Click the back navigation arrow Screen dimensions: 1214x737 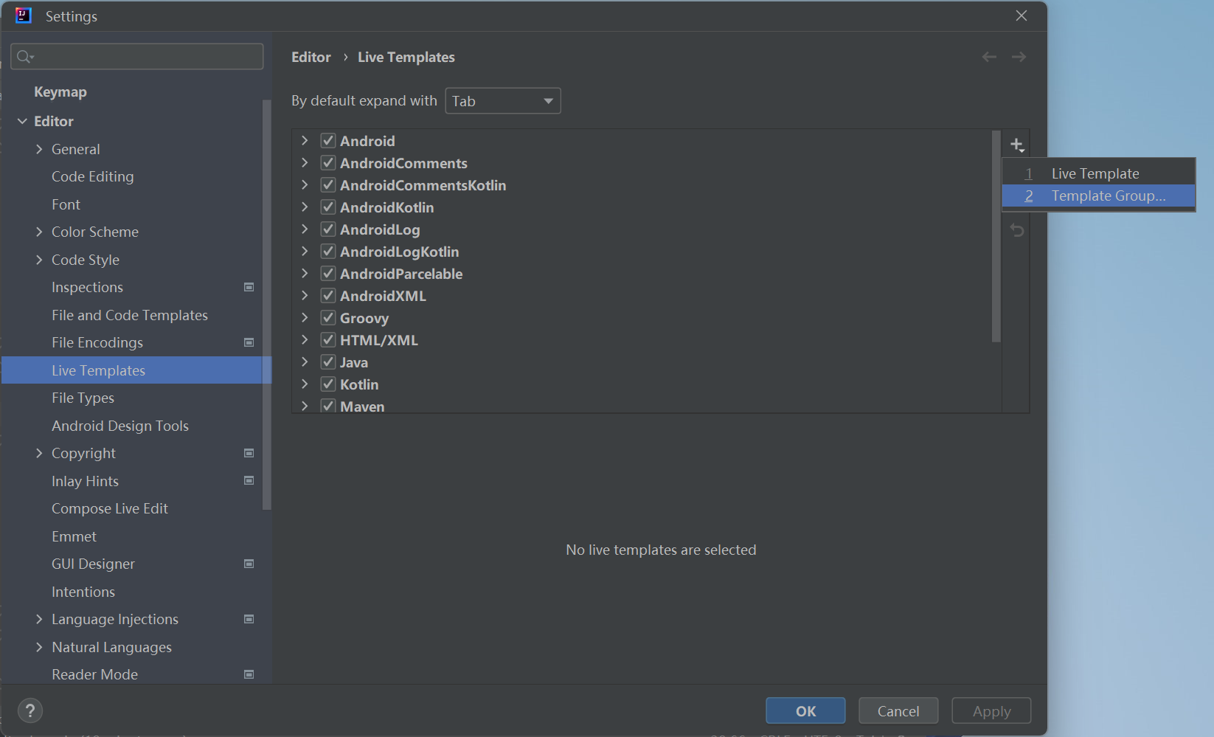tap(989, 57)
